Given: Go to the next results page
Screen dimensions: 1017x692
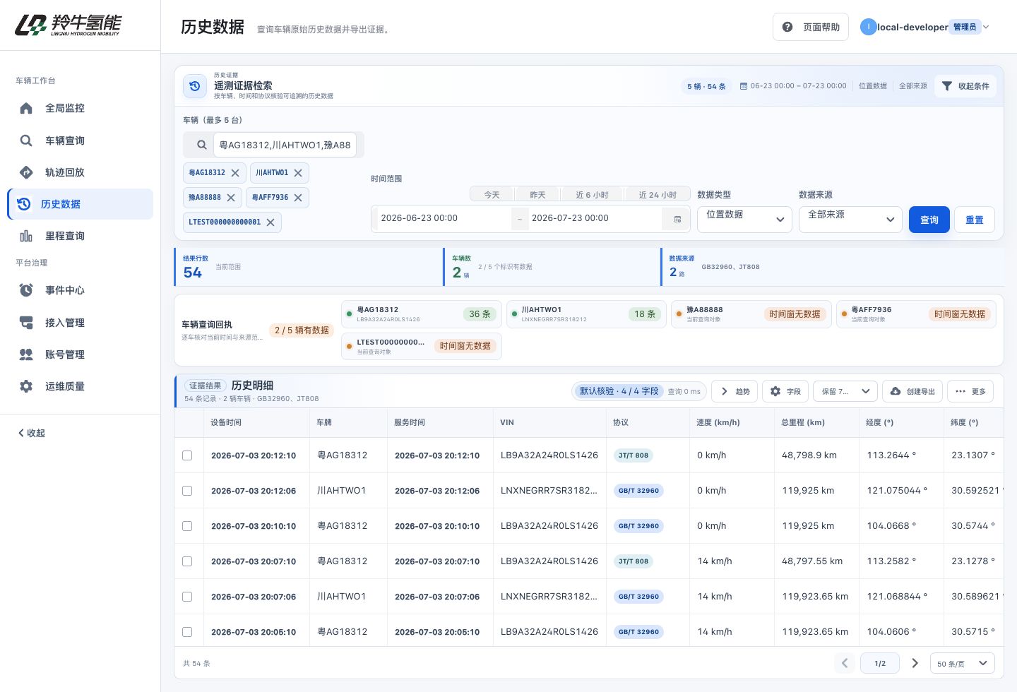Looking at the screenshot, I should coord(915,663).
